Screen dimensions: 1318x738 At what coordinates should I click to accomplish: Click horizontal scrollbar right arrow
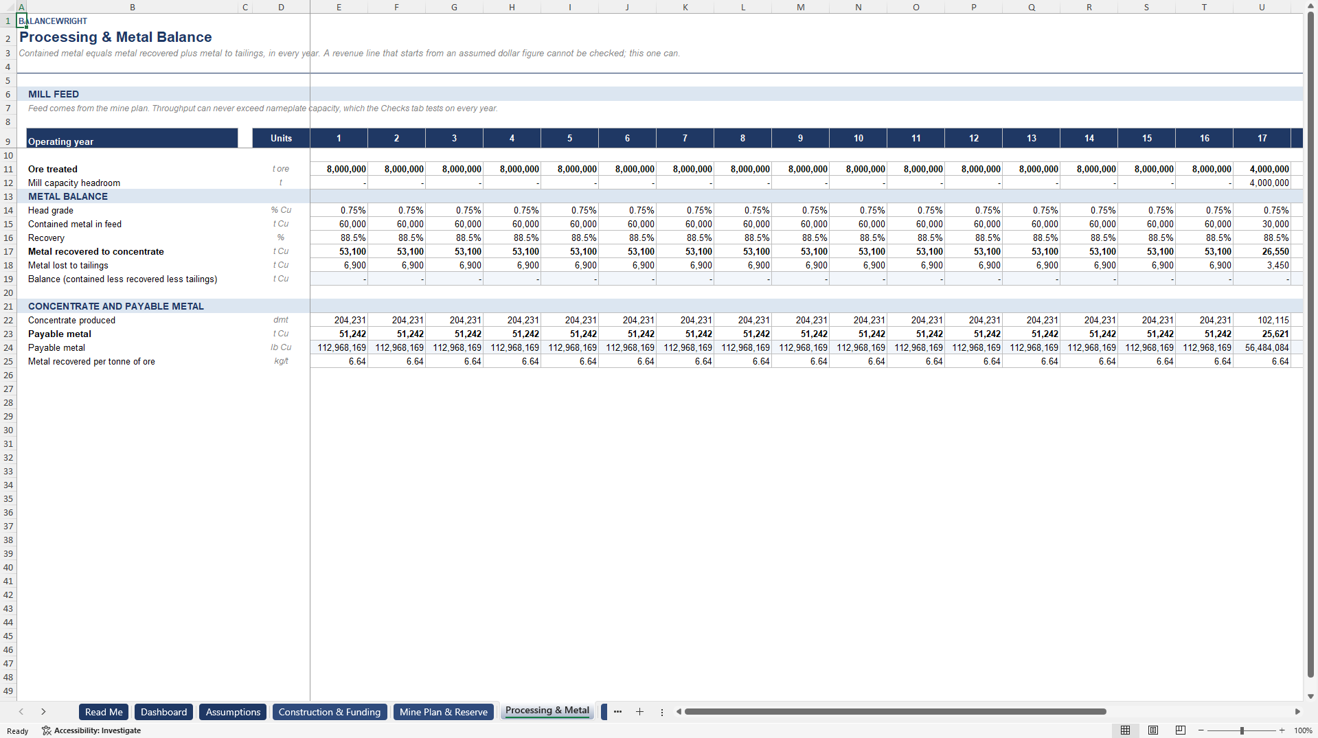click(x=1297, y=712)
